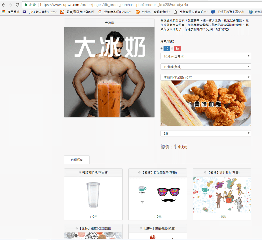Select the hot drink radio button
Image resolution: width=262 pixels, height=240 pixels.
pyautogui.click(x=172, y=49)
